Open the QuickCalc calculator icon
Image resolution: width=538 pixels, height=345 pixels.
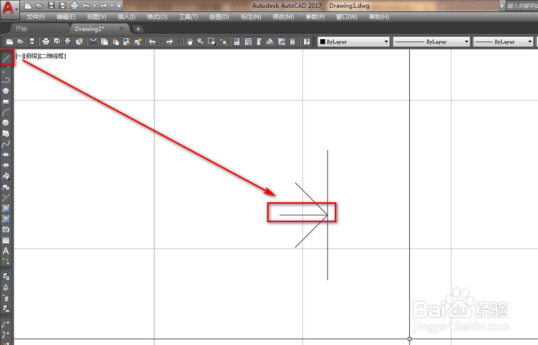293,42
